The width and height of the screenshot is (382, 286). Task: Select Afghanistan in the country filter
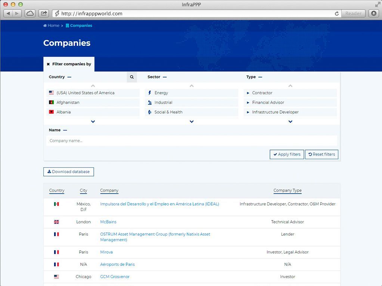[68, 103]
